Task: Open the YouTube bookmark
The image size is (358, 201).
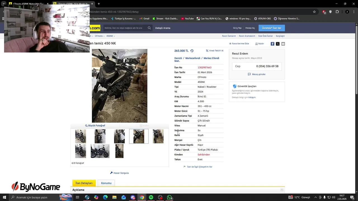Action: 187,19
